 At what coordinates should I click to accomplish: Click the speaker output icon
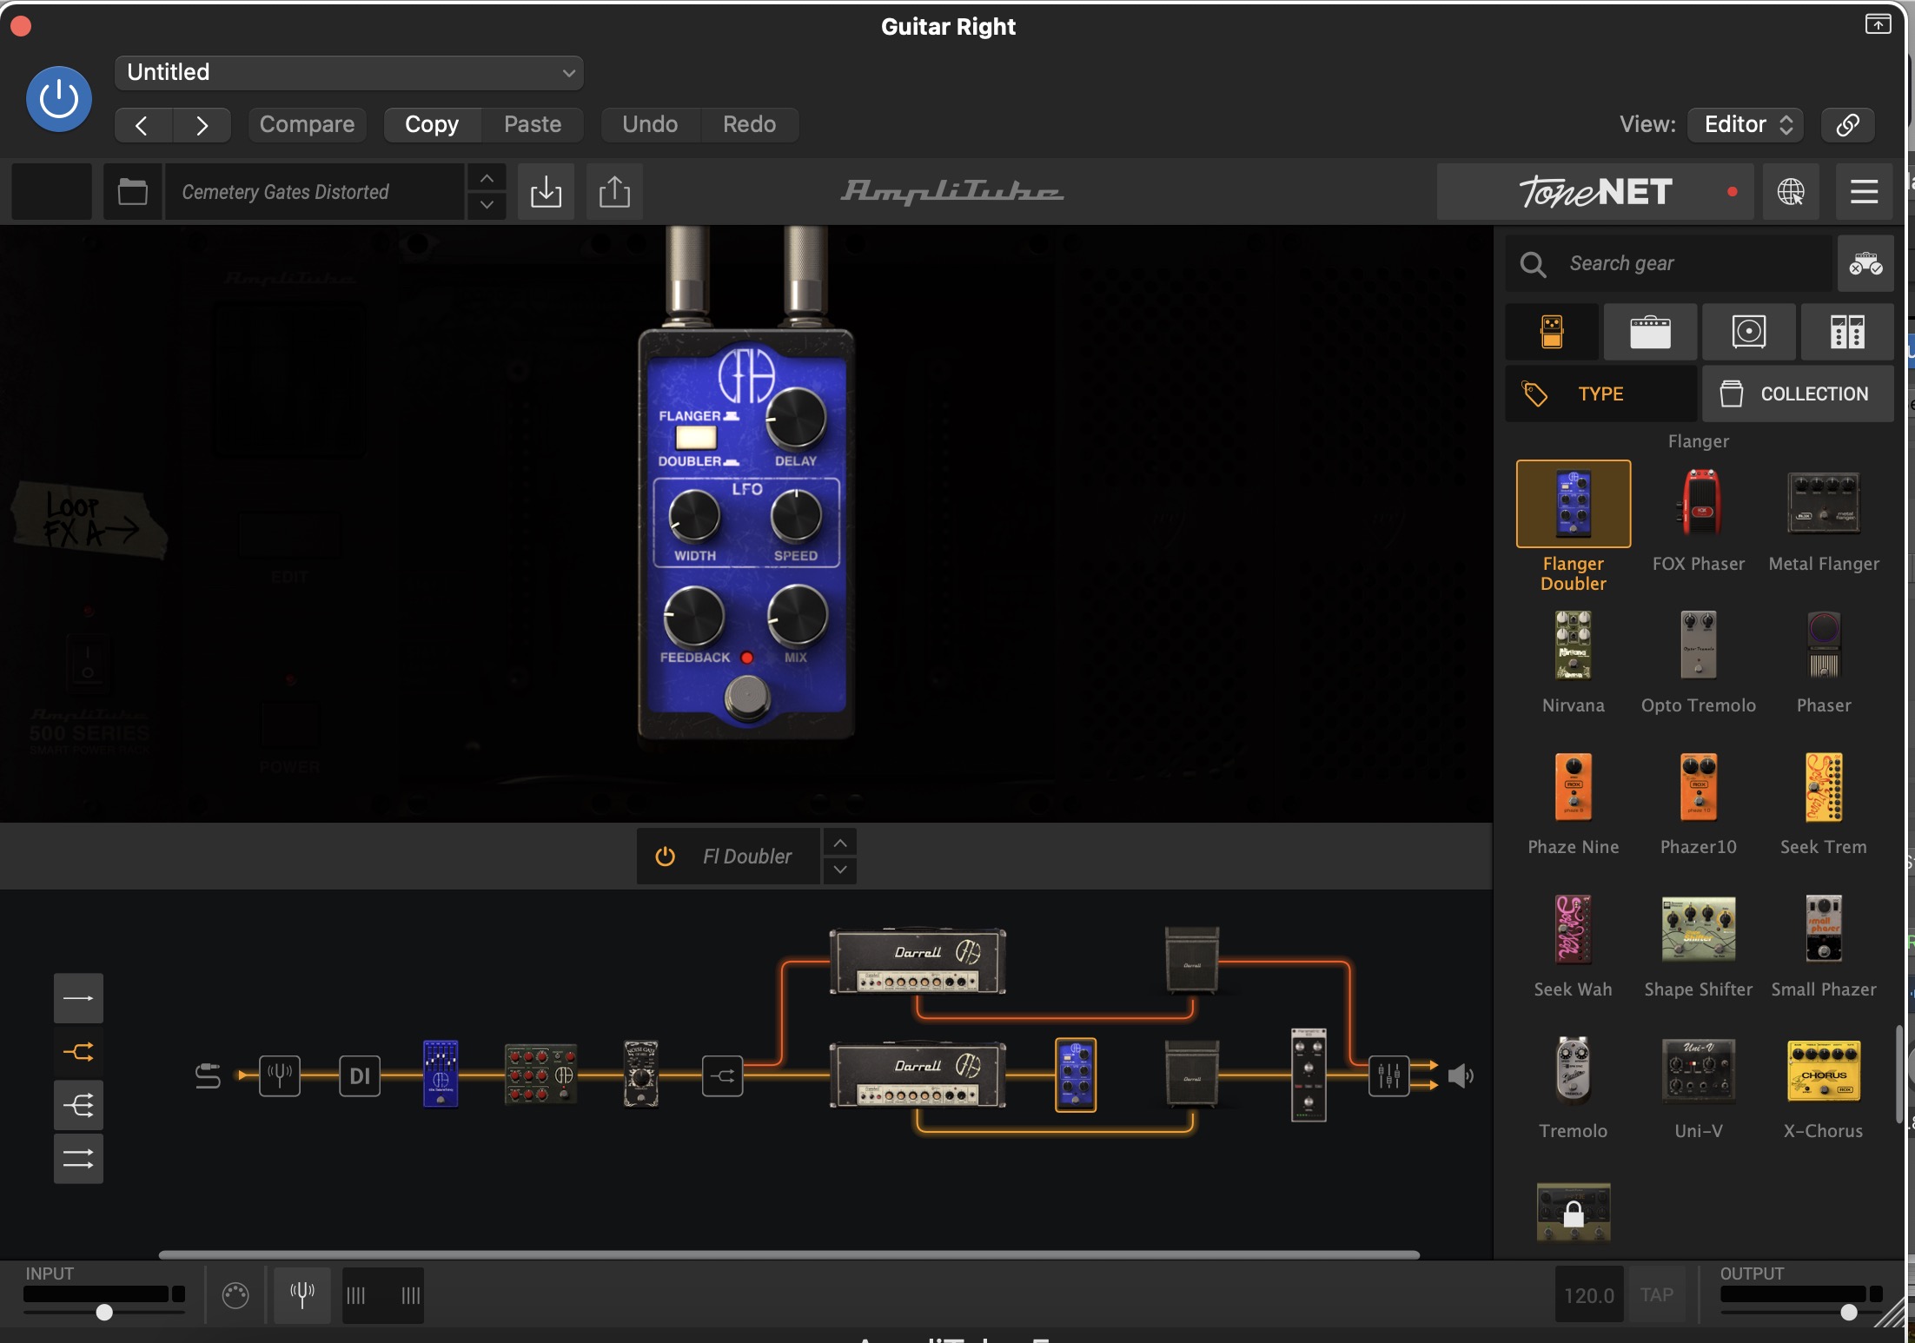coord(1461,1075)
